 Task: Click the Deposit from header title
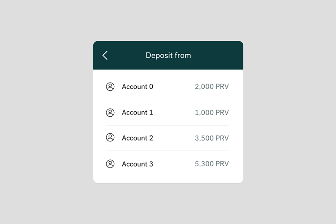point(168,55)
